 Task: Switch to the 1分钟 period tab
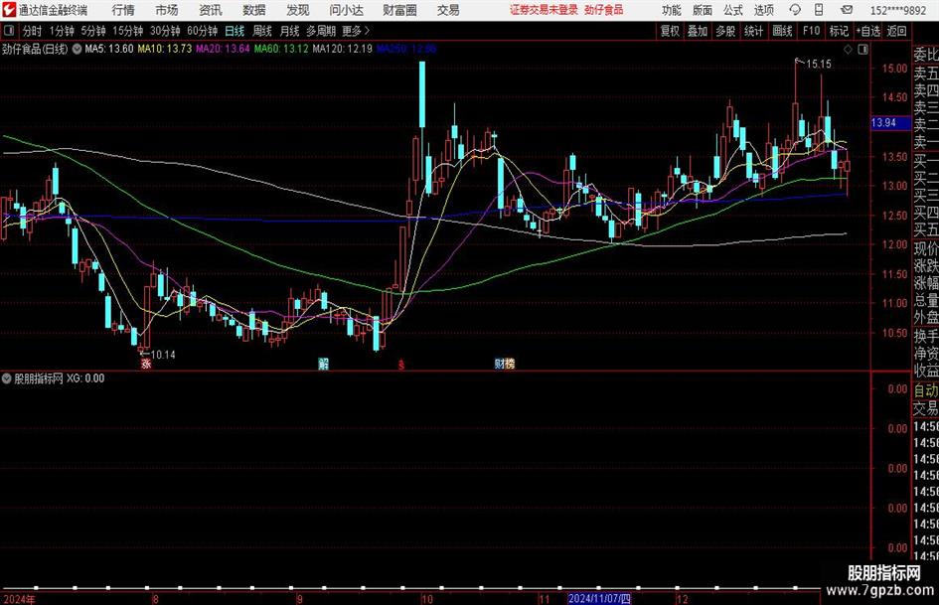point(61,31)
